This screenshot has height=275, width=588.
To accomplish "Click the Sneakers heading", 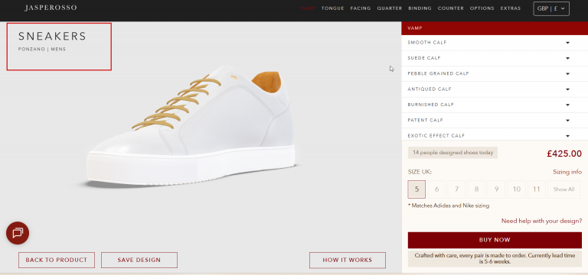I will pyautogui.click(x=52, y=37).
